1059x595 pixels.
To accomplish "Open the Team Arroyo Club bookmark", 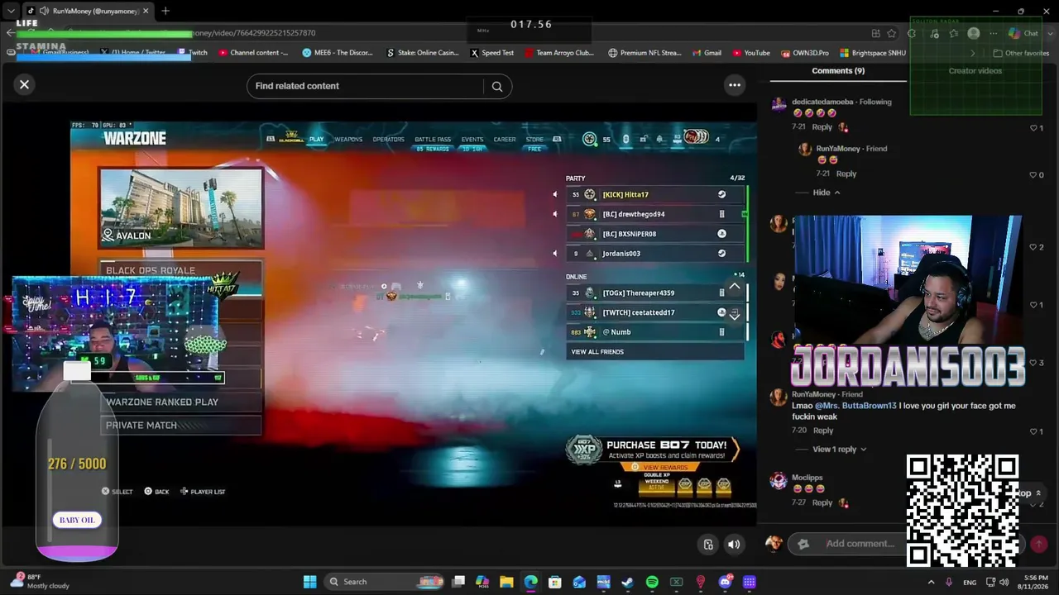I will click(x=559, y=53).
